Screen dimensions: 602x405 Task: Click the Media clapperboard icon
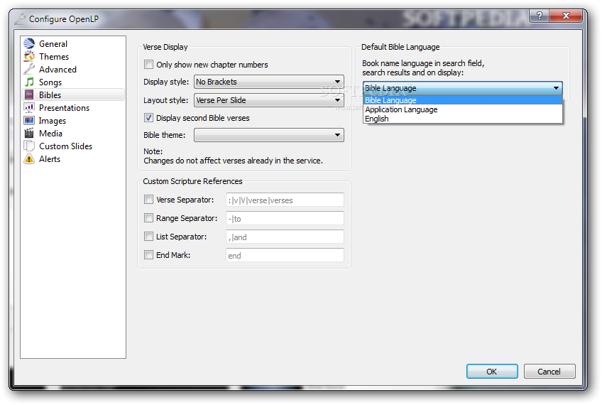[x=29, y=133]
